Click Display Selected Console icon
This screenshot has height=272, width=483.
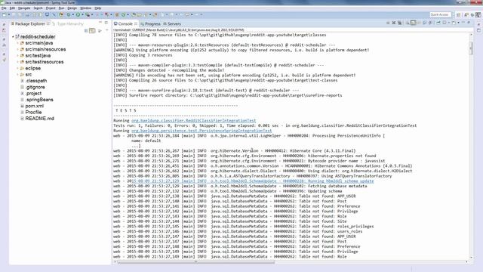445,23
